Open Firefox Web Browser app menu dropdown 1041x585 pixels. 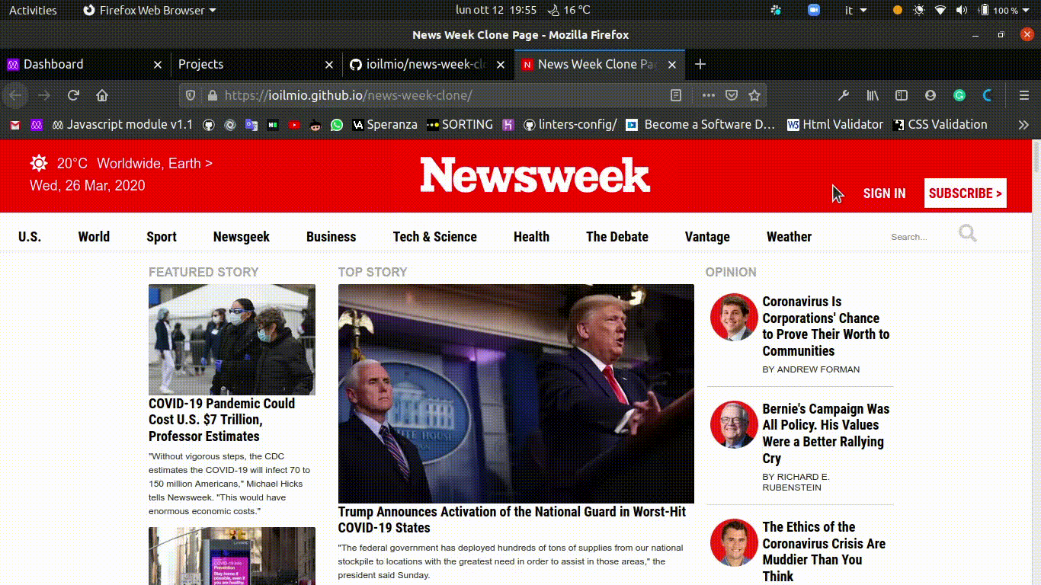pyautogui.click(x=148, y=10)
